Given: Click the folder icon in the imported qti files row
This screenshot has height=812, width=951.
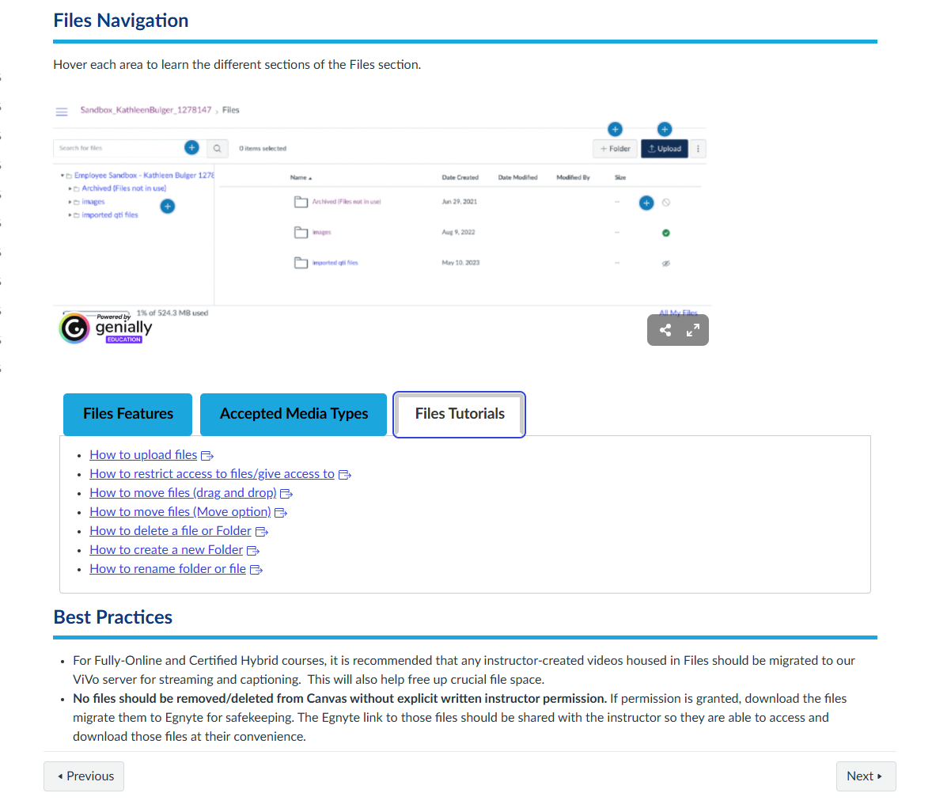Looking at the screenshot, I should tap(301, 262).
